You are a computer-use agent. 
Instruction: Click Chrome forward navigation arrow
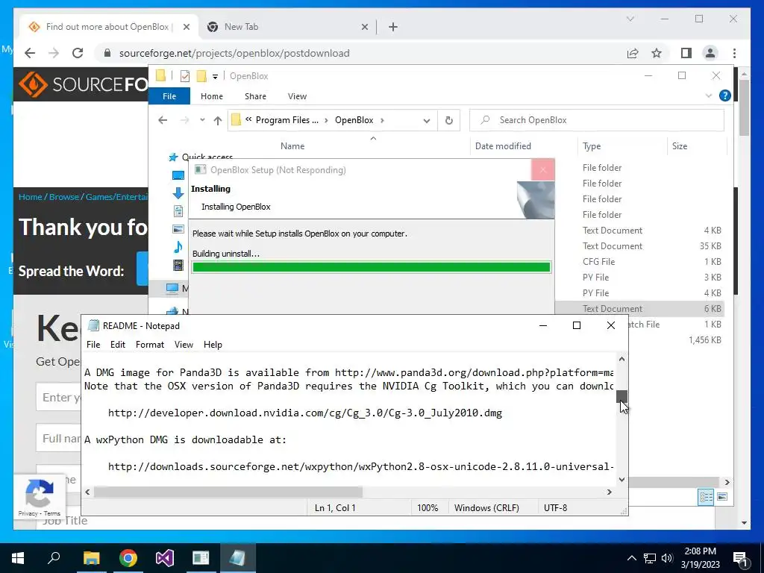54,53
